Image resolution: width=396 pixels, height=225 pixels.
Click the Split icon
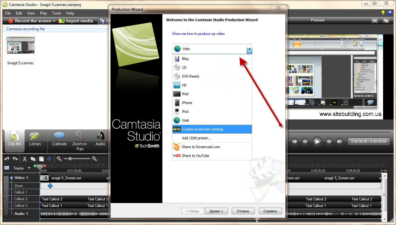[x=49, y=159]
